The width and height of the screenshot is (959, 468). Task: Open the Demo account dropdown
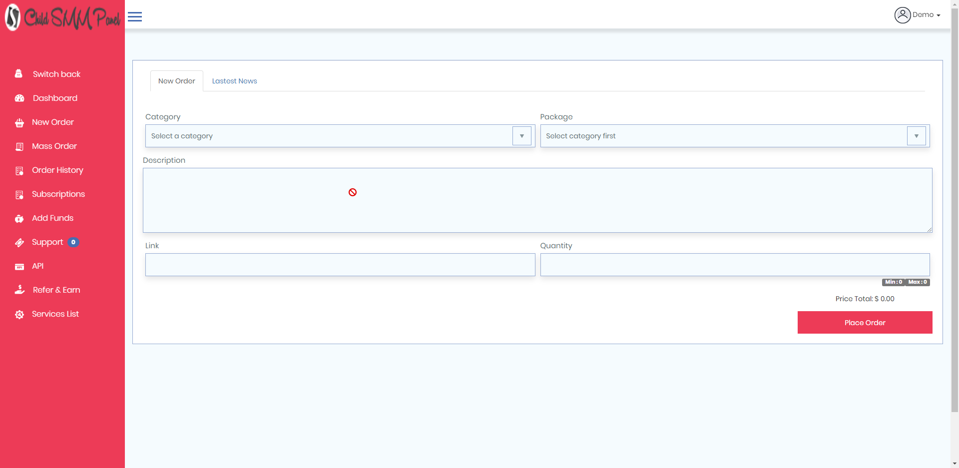click(x=923, y=14)
